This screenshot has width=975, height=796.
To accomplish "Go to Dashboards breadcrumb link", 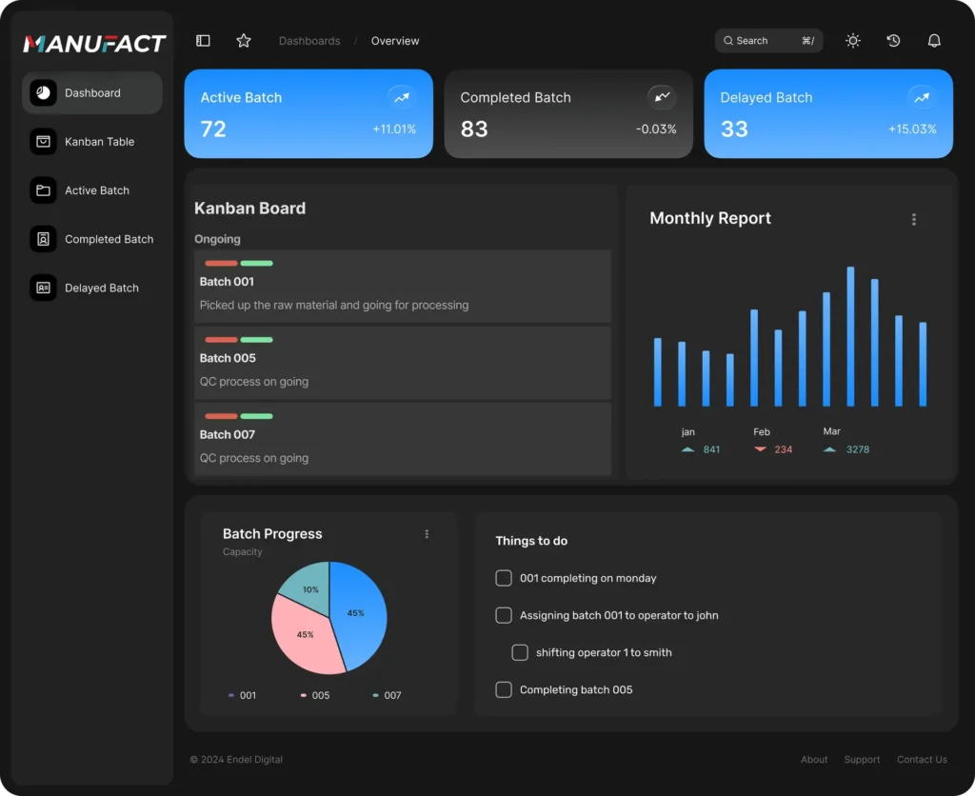I will 309,41.
